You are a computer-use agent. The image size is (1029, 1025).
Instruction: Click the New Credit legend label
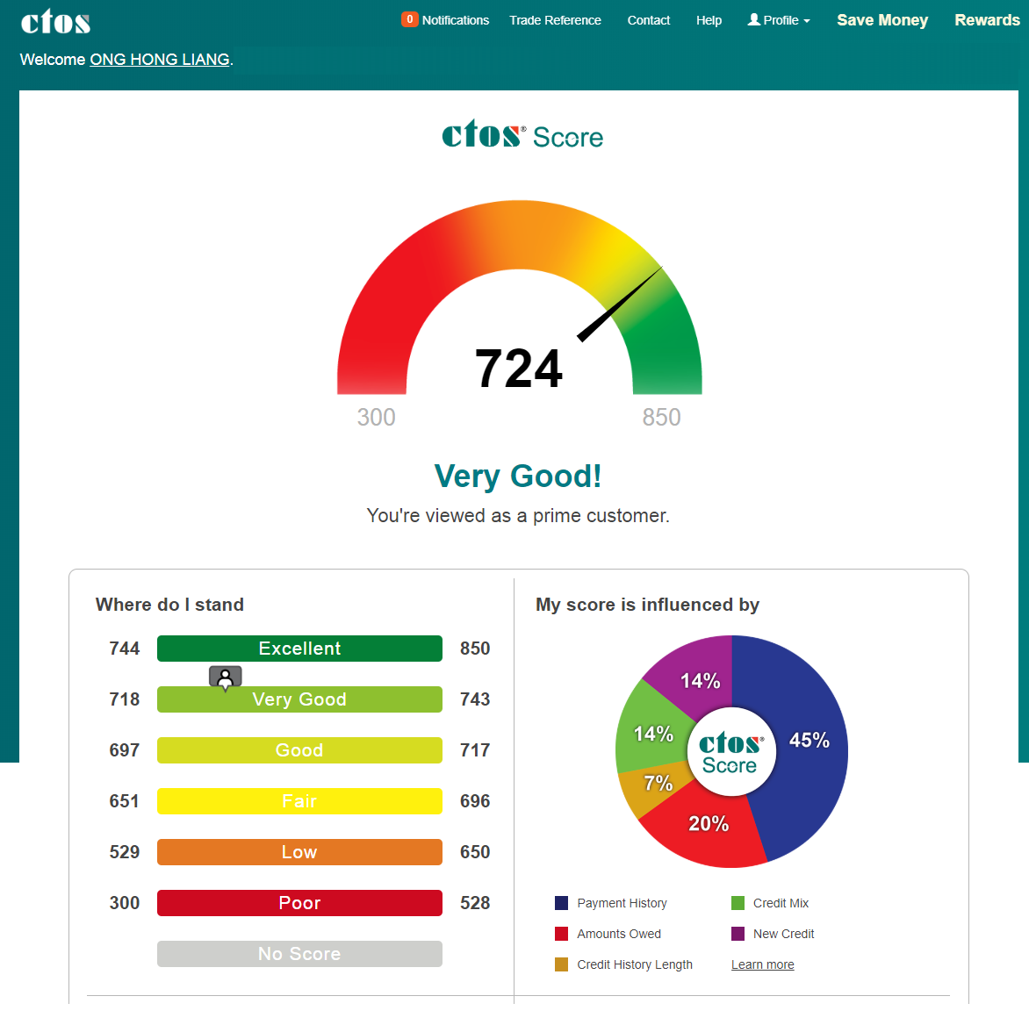pos(783,934)
